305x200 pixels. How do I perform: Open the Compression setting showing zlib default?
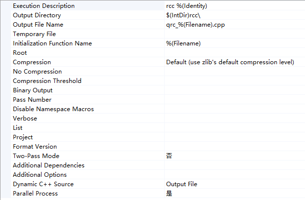(x=230, y=62)
